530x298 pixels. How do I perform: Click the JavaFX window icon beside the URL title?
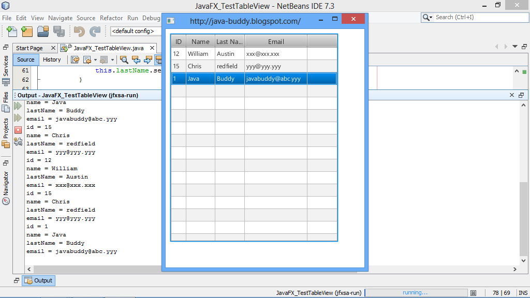171,21
